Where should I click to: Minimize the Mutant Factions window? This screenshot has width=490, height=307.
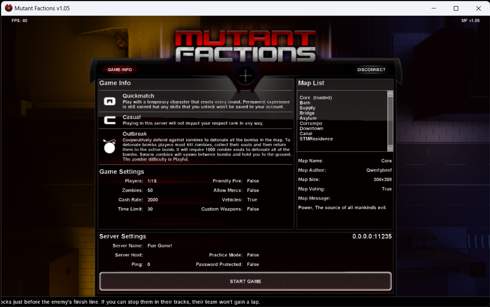(434, 8)
